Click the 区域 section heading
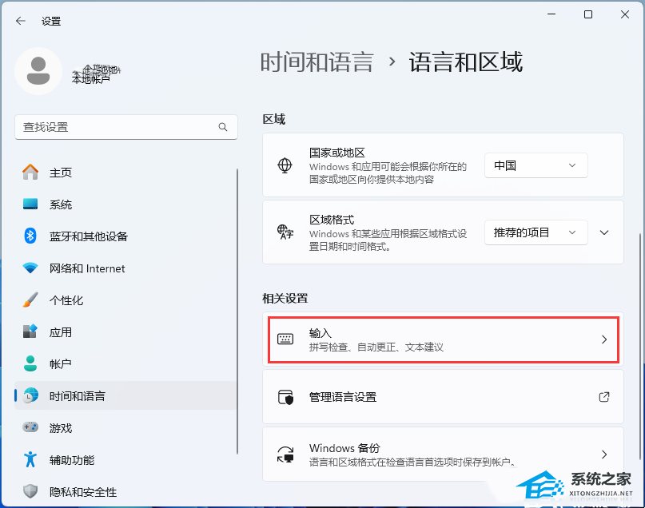Viewport: 645px width, 508px height. pyautogui.click(x=274, y=119)
